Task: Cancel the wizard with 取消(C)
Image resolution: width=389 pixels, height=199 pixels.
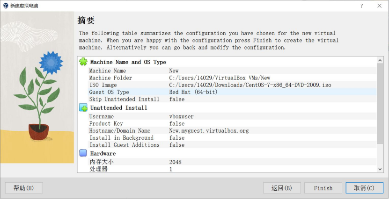Action: pos(364,188)
